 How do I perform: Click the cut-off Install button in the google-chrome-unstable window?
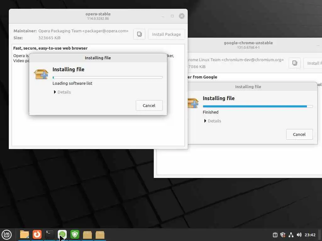[313, 63]
